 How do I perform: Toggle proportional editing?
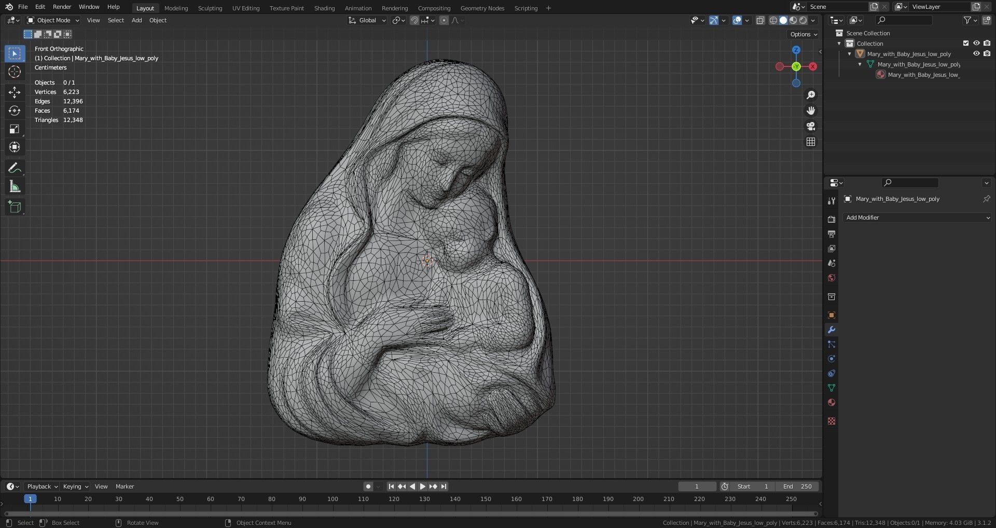point(444,20)
